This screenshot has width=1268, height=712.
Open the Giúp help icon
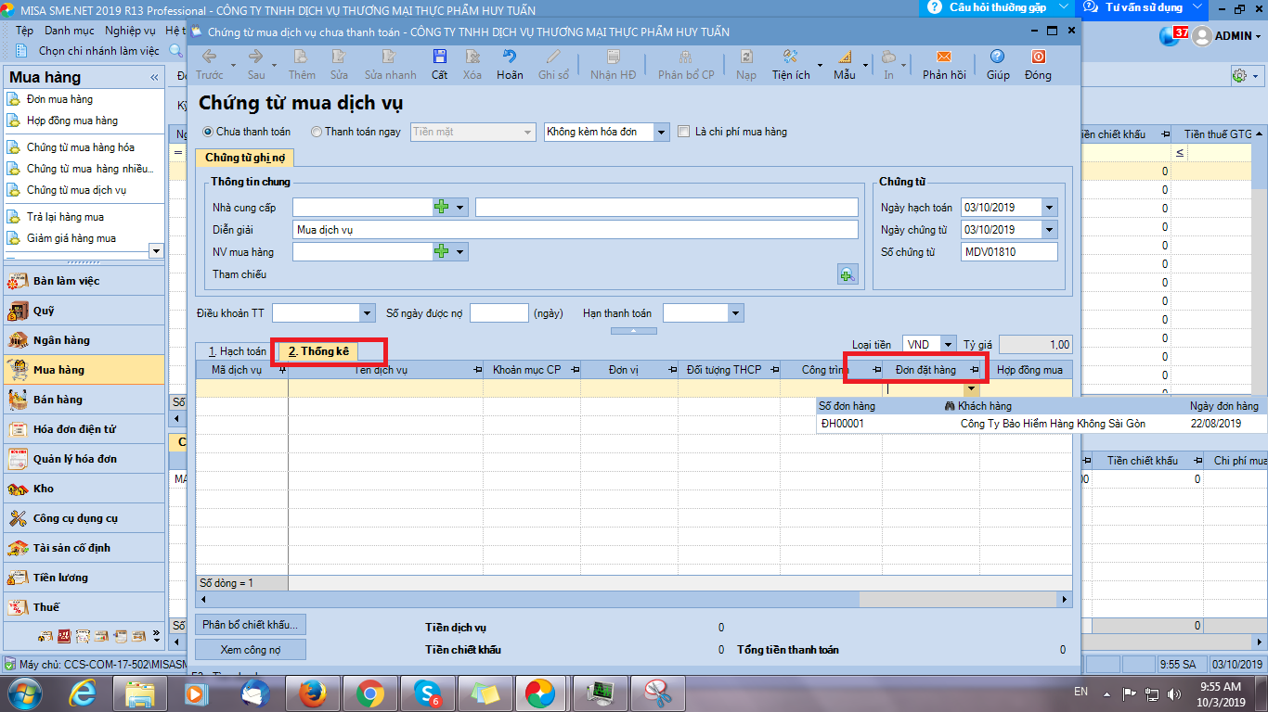point(998,57)
